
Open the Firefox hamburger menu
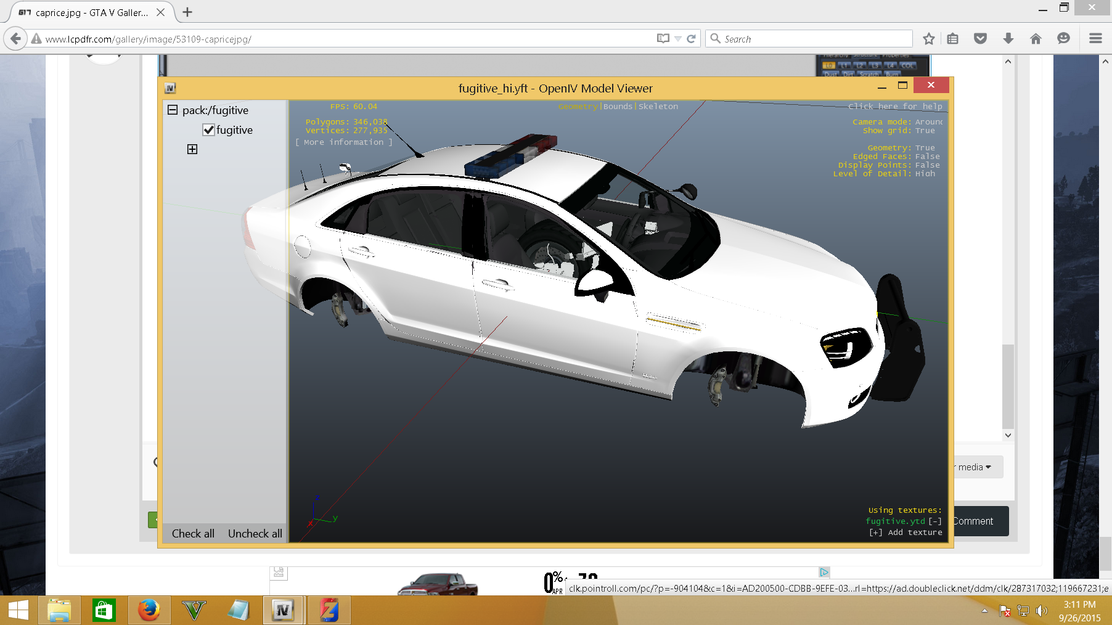tap(1095, 39)
